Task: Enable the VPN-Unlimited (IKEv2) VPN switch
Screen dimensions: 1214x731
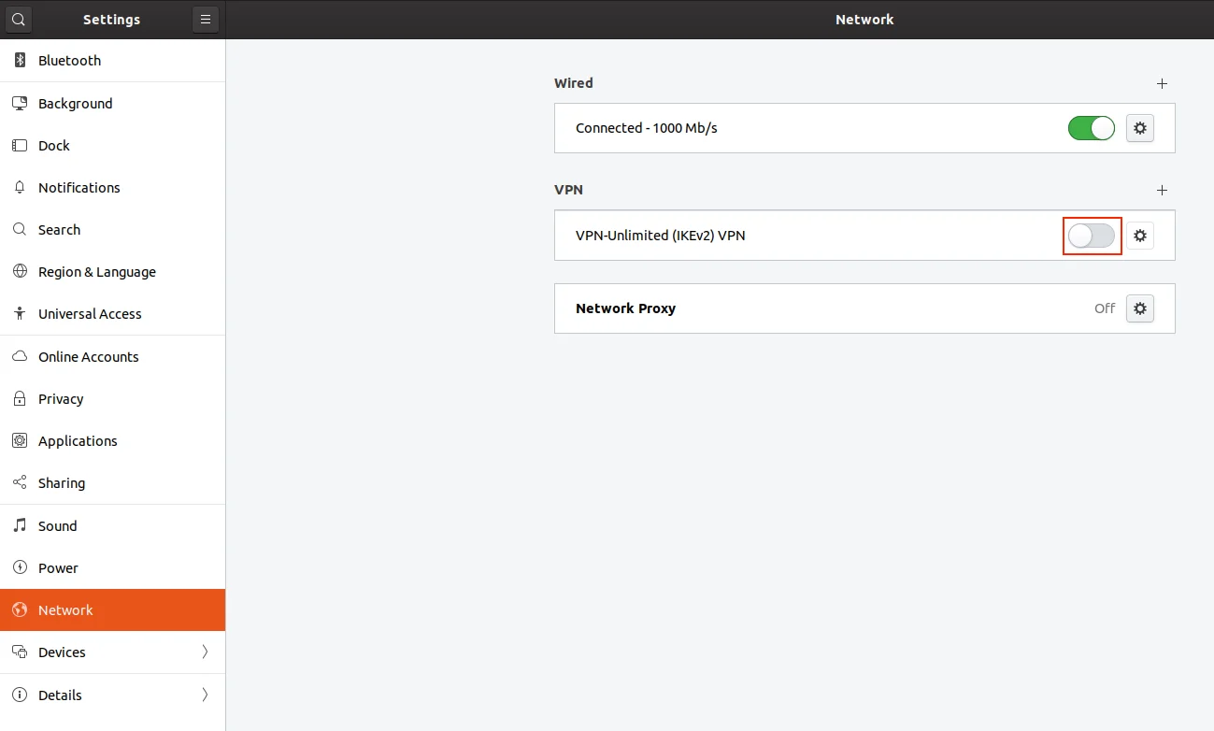Action: pos(1092,236)
